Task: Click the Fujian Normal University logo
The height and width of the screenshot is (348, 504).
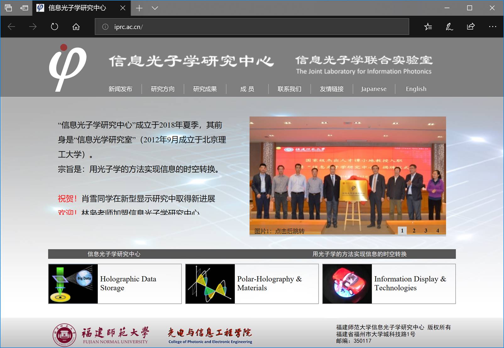Action: (x=101, y=335)
